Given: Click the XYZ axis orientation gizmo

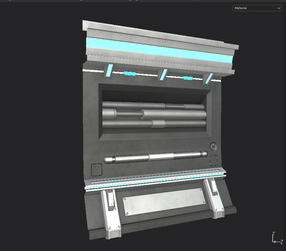Looking at the screenshot, I should [x=278, y=238].
